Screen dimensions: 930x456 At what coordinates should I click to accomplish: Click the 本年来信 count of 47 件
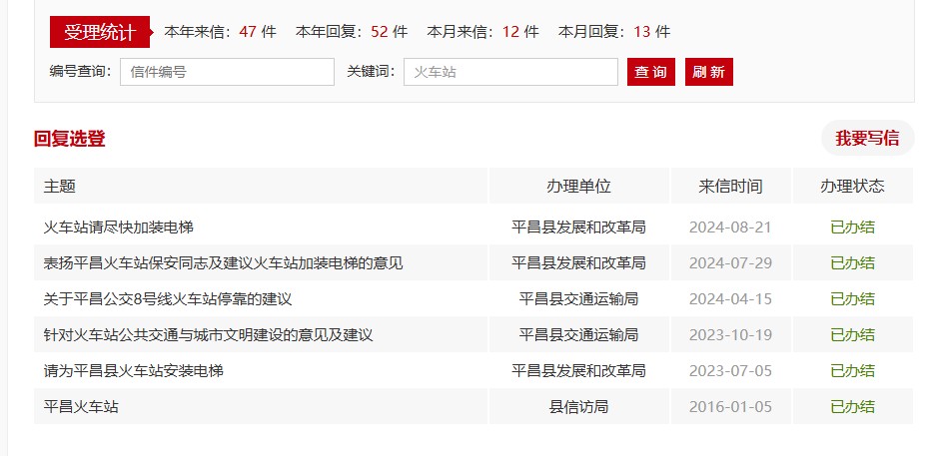coord(258,32)
